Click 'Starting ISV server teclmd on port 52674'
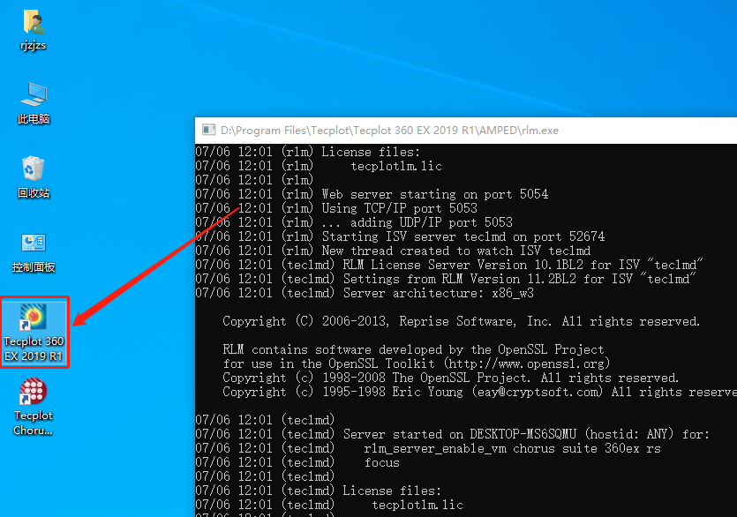 [x=400, y=236]
